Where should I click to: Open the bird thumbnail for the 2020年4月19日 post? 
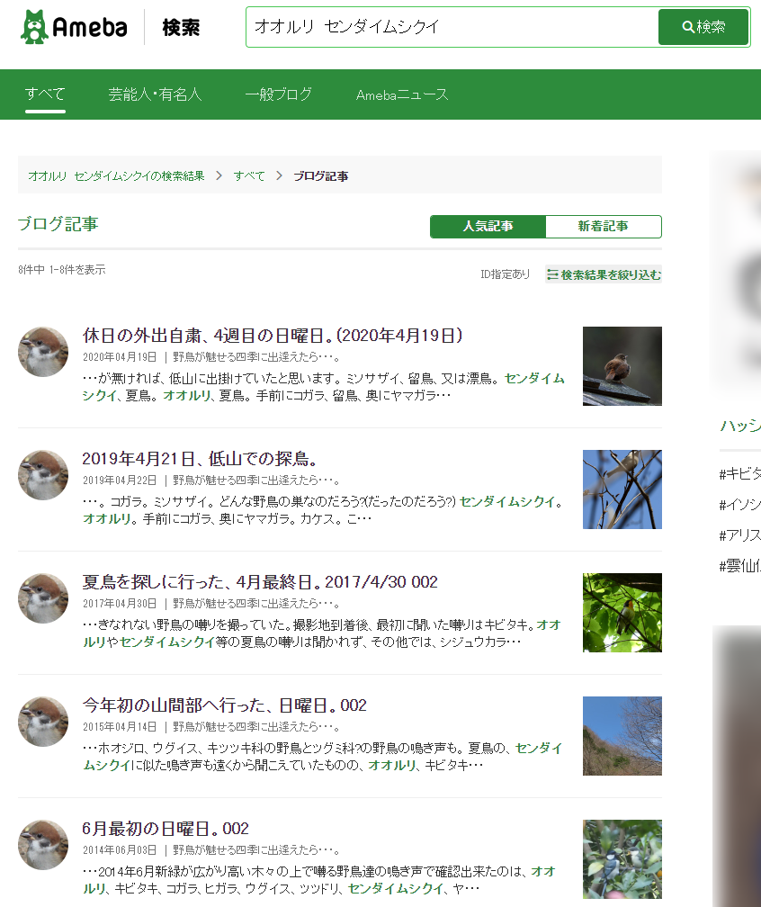[x=622, y=366]
